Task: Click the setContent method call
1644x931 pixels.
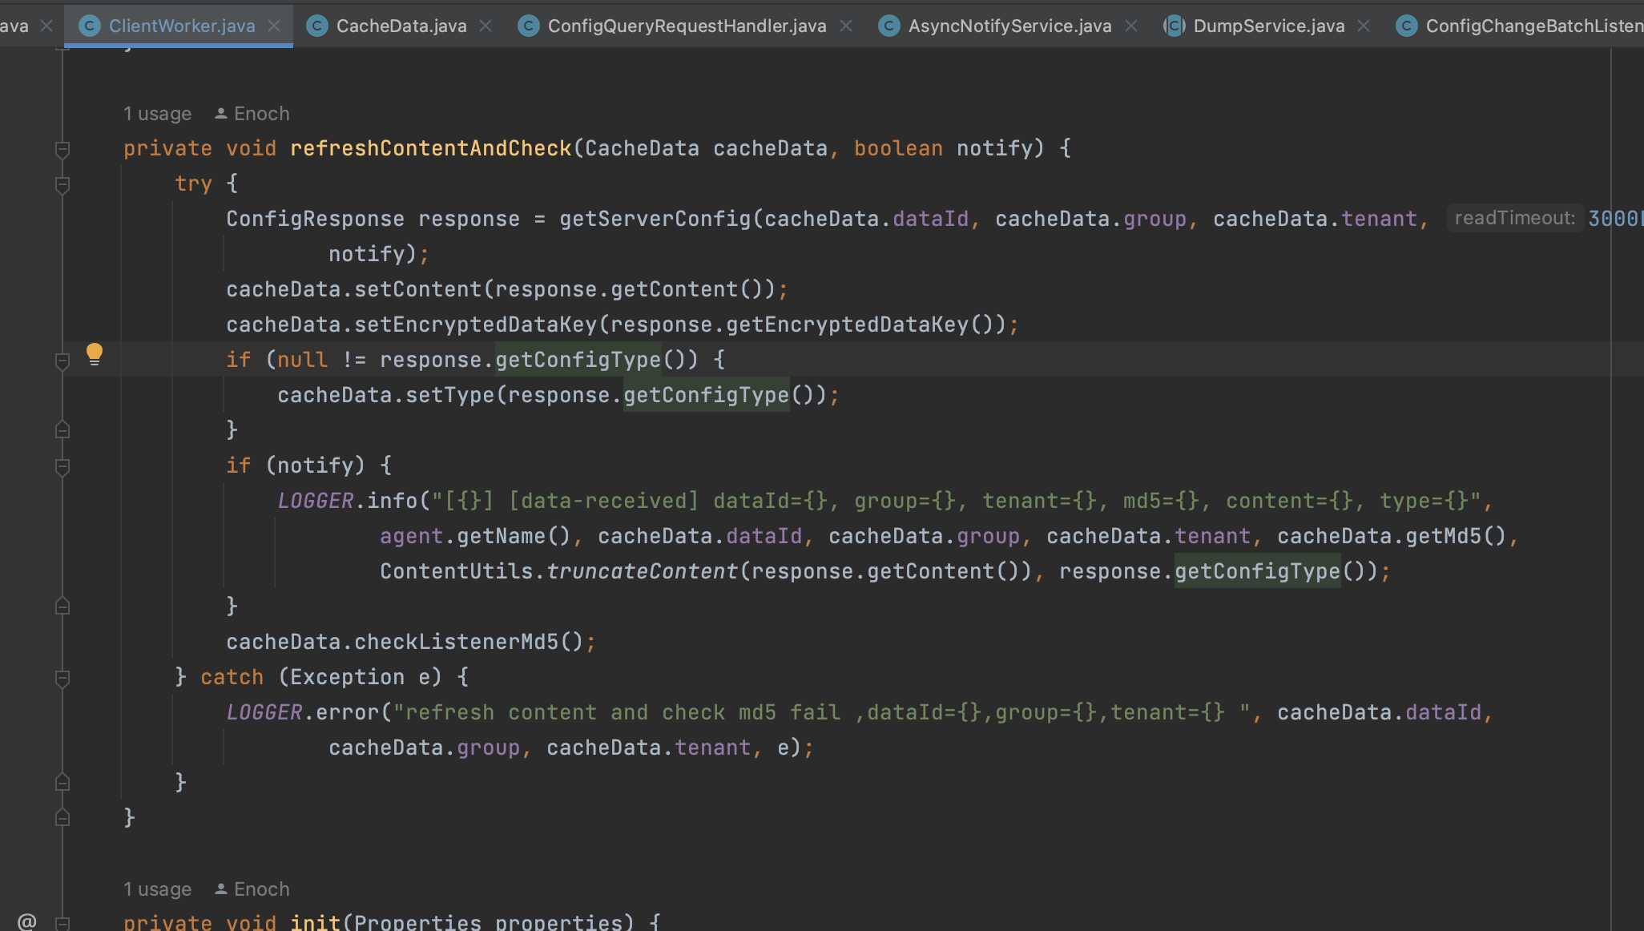Action: click(x=417, y=289)
